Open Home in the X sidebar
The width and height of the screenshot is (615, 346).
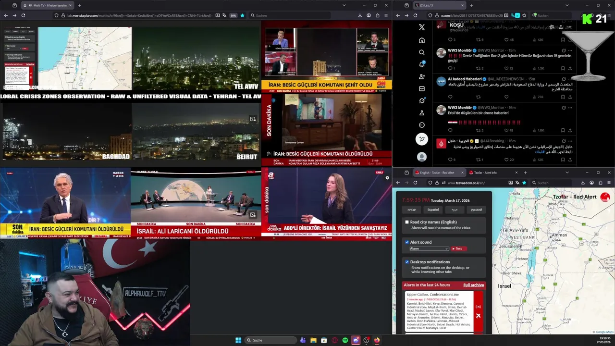(422, 40)
